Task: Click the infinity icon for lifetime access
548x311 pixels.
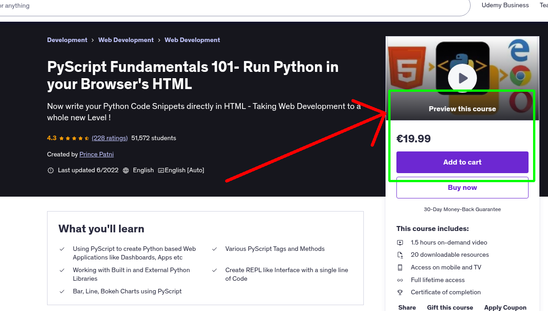Action: tap(400, 280)
